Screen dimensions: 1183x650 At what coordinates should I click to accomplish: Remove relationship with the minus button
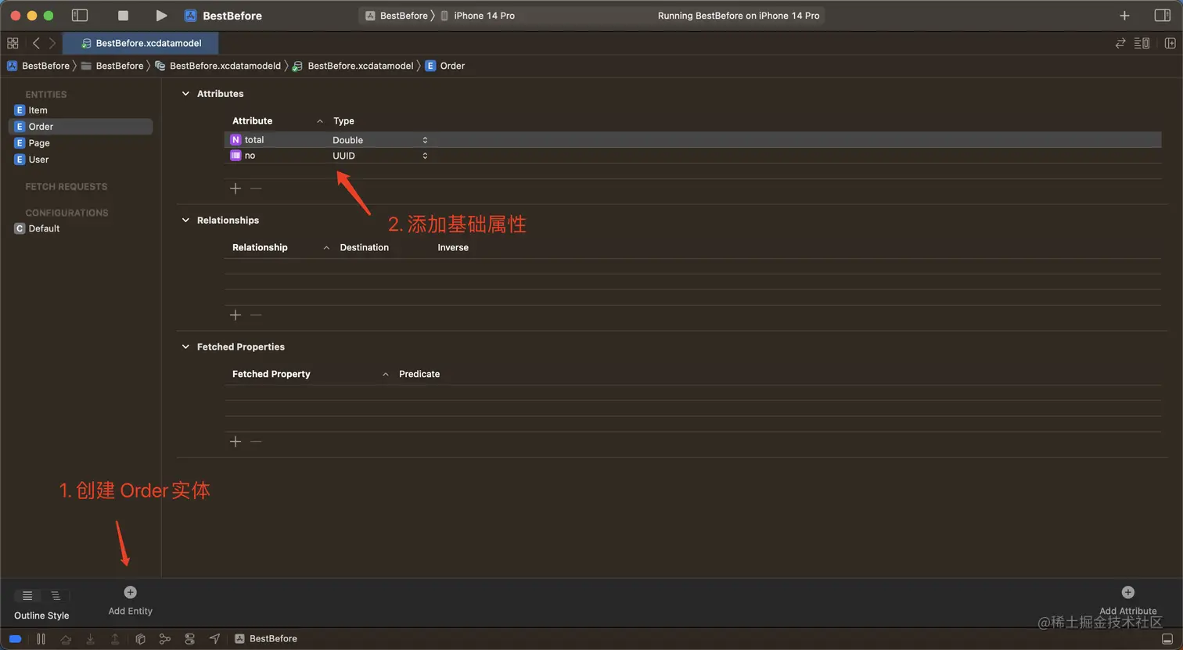coord(256,315)
